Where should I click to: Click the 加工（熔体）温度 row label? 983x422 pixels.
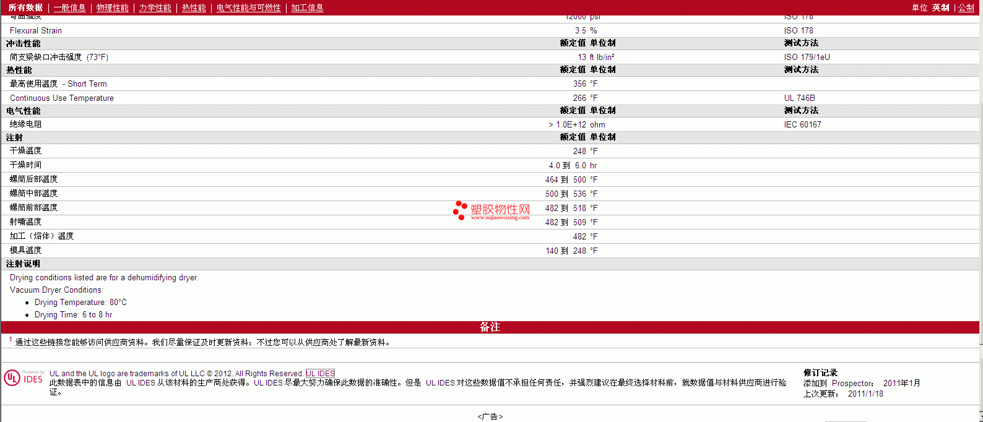point(41,236)
